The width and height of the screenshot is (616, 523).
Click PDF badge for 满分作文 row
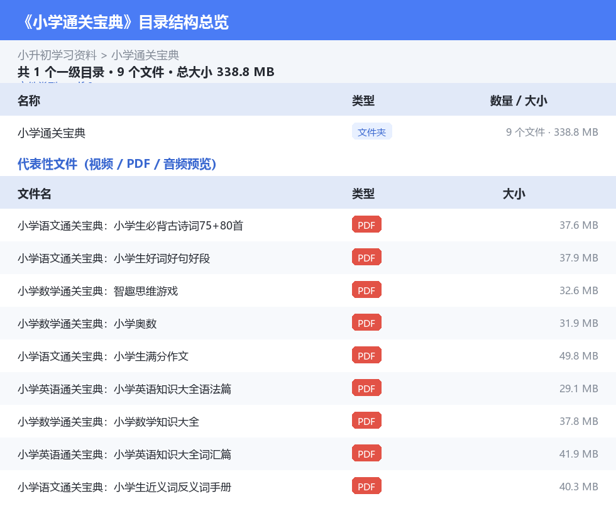pos(366,355)
